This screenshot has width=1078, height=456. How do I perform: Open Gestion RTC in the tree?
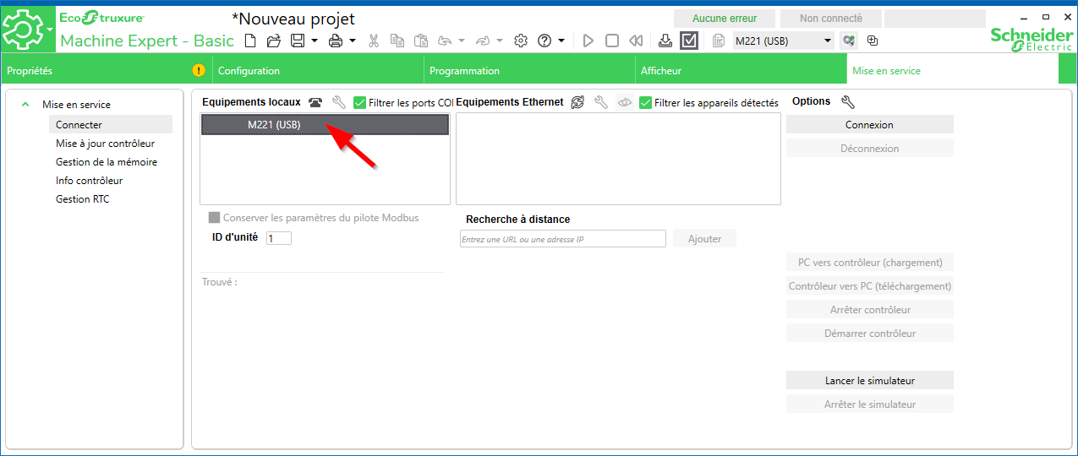tap(82, 199)
